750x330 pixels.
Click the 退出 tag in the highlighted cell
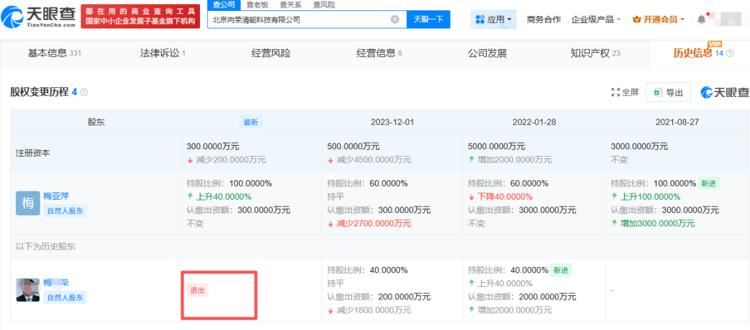click(x=197, y=290)
